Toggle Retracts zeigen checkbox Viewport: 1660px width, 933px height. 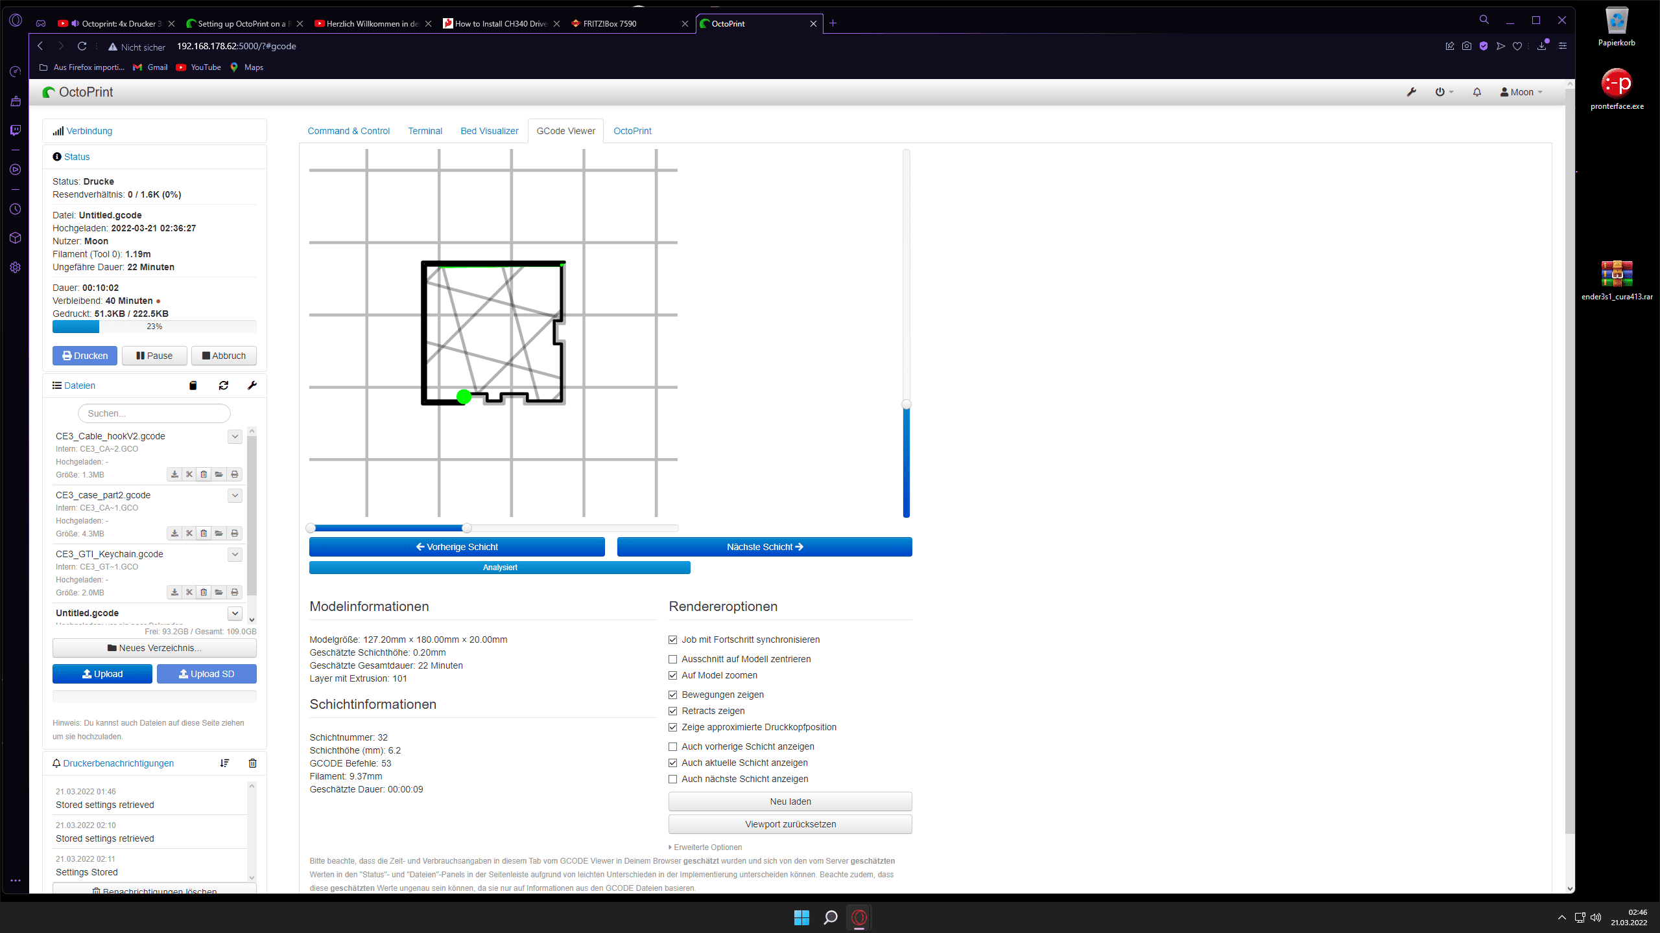click(673, 711)
